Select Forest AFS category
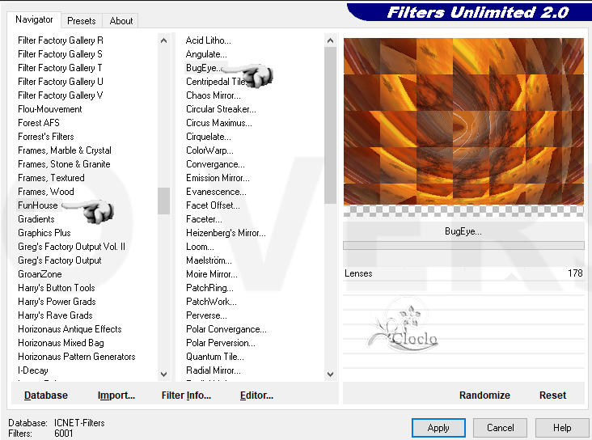 [39, 123]
